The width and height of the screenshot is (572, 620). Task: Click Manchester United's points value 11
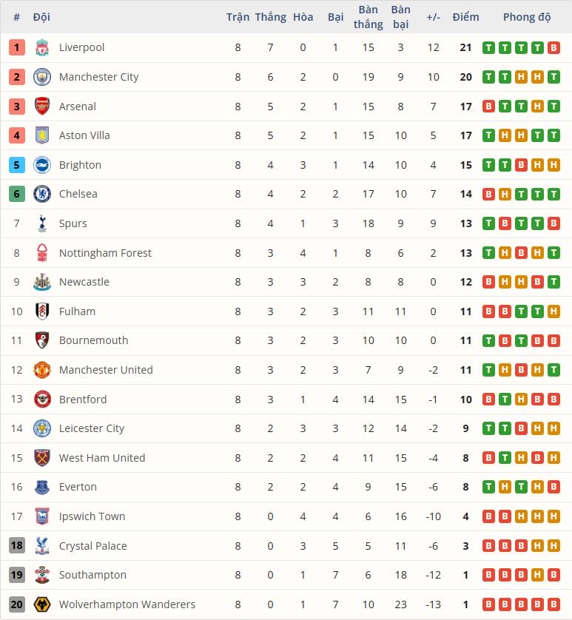click(465, 370)
